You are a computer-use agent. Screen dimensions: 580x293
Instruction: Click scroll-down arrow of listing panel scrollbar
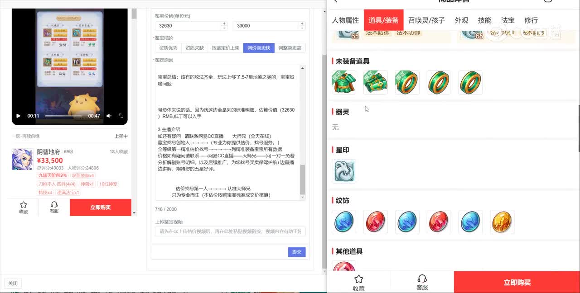pos(134,213)
